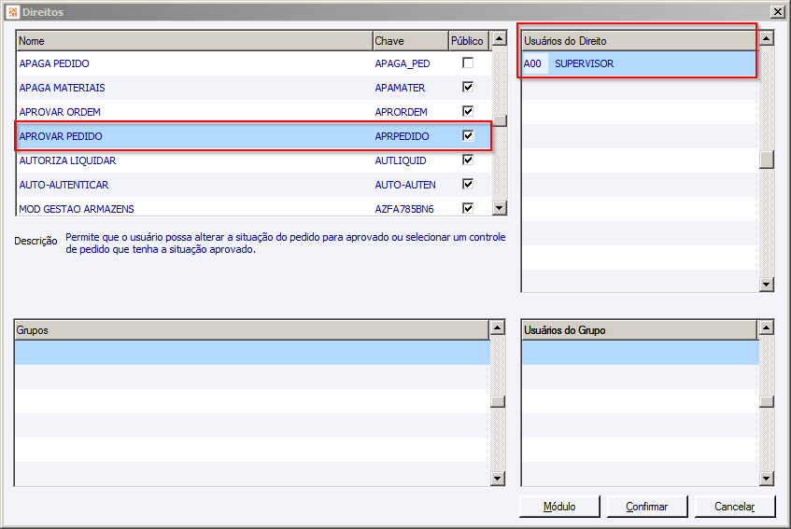Click the APRPEDIDO key cell
This screenshot has width=791, height=529.
tap(403, 136)
